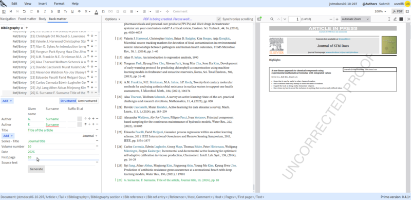Remove reference [24] Carlos Cernuda entry
This screenshot has width=411, height=200.
(96, 82)
